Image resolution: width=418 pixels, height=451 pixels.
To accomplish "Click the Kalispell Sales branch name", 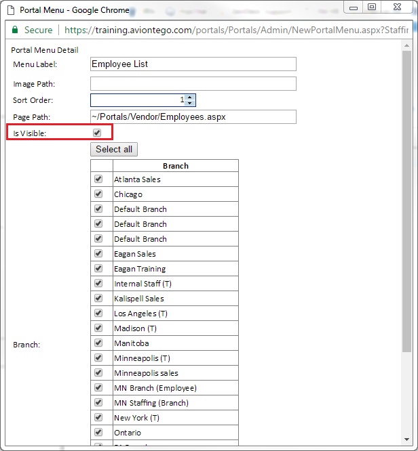I will 139,299.
